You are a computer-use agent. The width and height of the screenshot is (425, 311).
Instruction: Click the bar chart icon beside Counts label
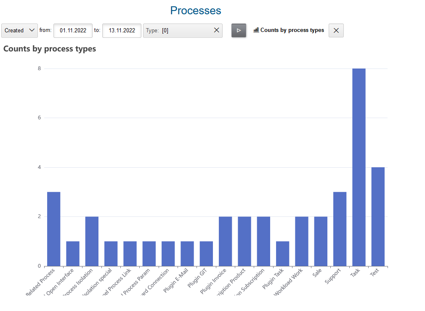click(x=256, y=30)
